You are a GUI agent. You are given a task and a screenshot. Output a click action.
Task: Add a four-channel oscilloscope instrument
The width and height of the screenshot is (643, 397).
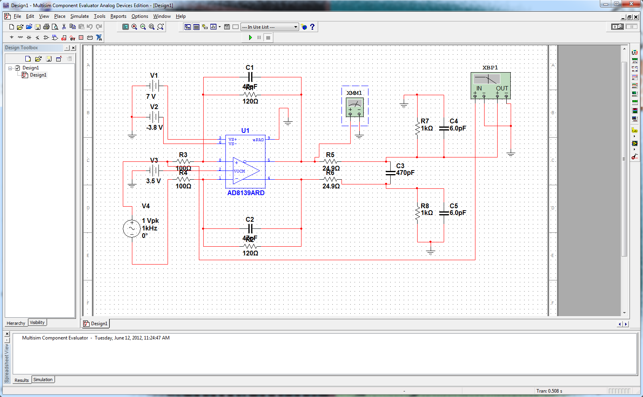[x=635, y=85]
